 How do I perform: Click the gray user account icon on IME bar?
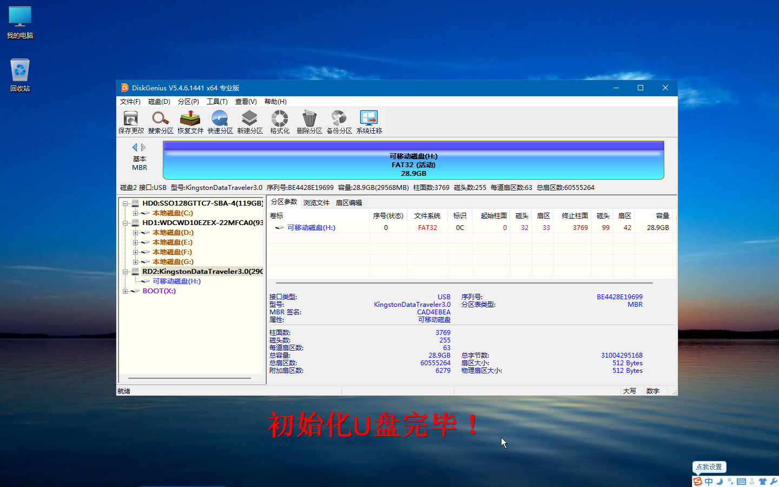coord(752,481)
